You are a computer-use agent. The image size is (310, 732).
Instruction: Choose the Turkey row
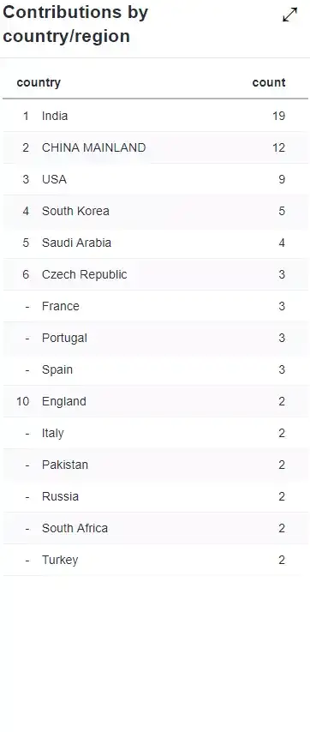(155, 561)
